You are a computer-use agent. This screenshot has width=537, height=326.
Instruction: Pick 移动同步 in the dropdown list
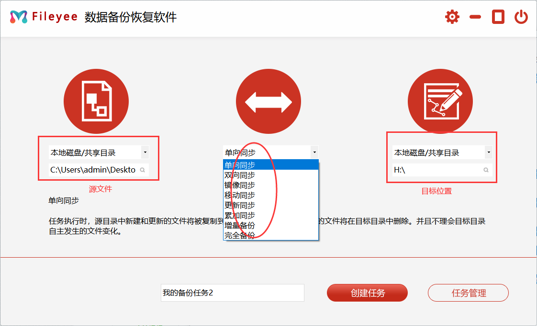tap(240, 195)
